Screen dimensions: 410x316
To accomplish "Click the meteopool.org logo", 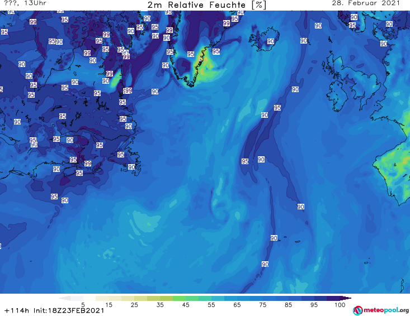I will pos(381,310).
